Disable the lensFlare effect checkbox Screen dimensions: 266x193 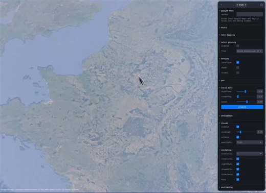coord(238,62)
